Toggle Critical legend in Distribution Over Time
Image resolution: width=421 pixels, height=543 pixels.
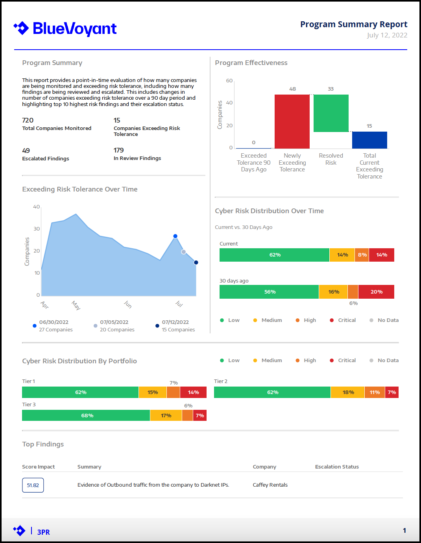pyautogui.click(x=343, y=320)
